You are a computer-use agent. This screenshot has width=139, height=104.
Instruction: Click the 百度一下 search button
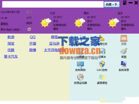(111, 4)
